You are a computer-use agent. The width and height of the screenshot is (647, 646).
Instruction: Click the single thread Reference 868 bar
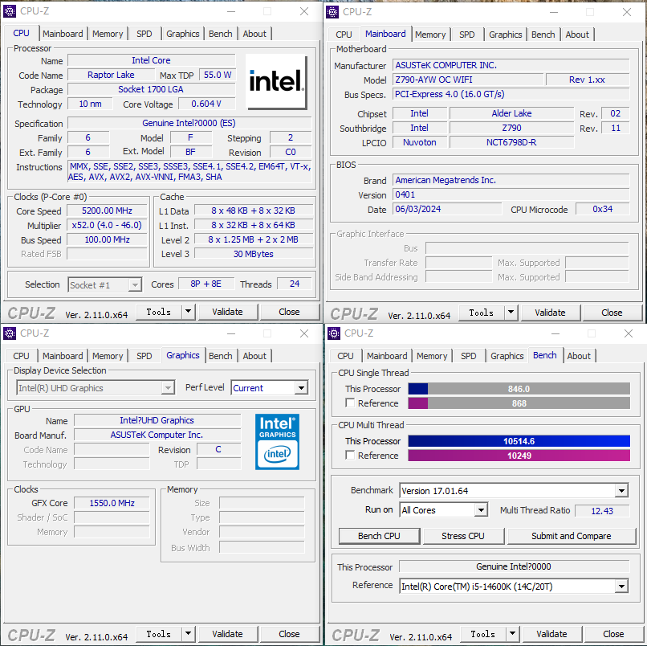click(x=519, y=403)
